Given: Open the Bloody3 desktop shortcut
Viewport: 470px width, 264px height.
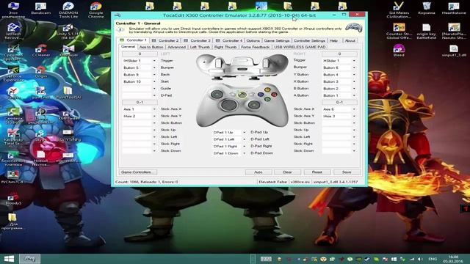Looking at the screenshot, I should tap(13, 199).
